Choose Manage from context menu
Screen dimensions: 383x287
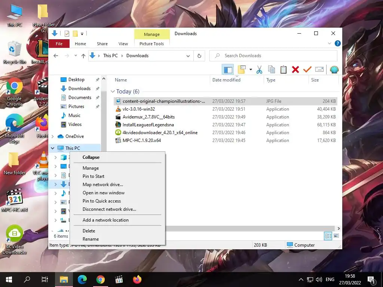(117, 168)
